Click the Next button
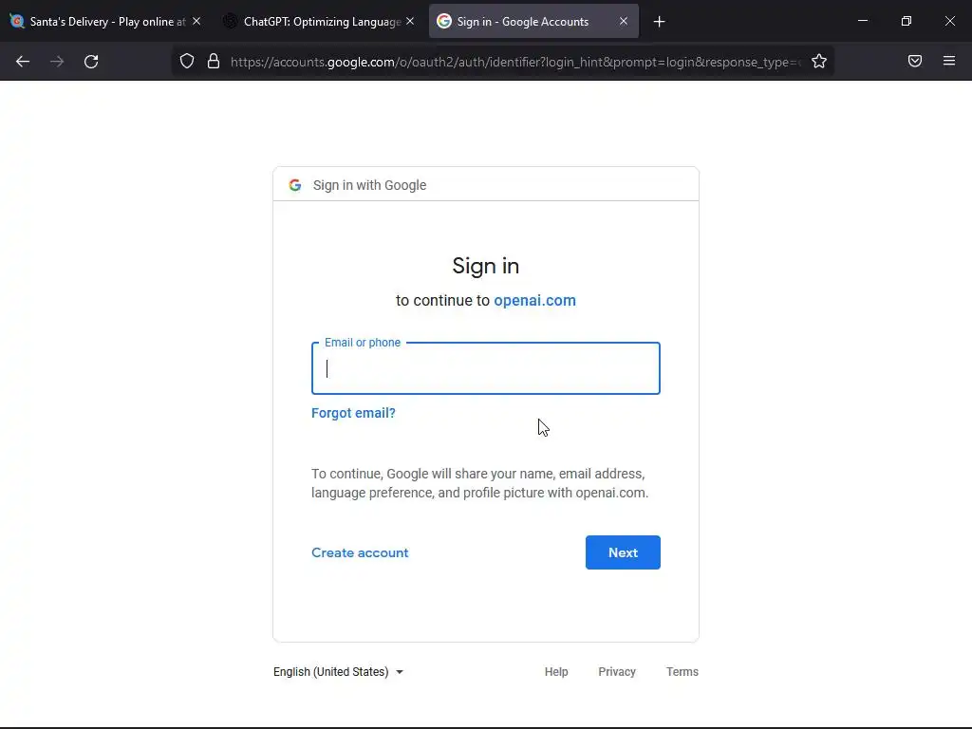972x729 pixels. [623, 552]
